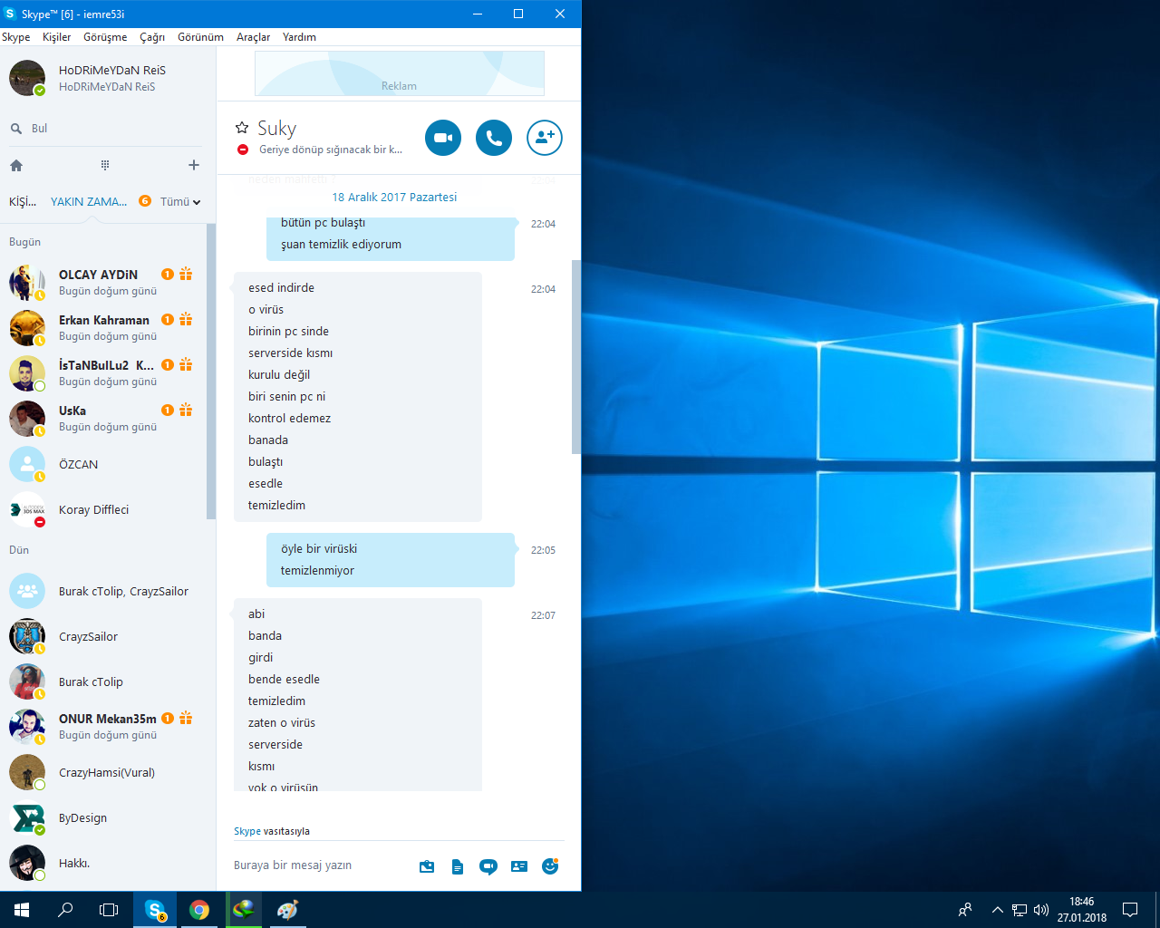Open conversation with Burak cTolip
Viewport: 1160px width, 928px height.
click(104, 681)
